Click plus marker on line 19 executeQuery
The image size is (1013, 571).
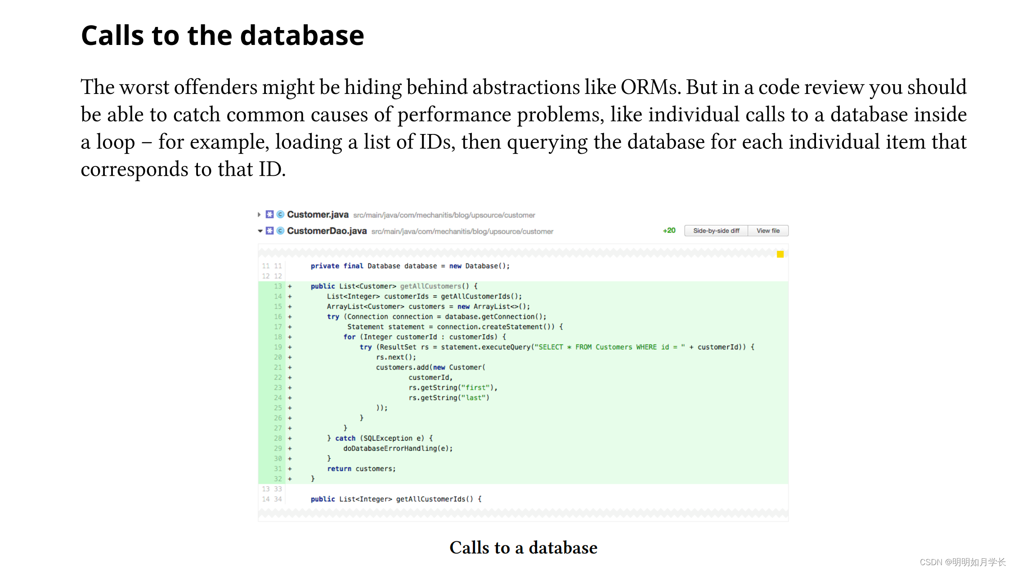(290, 347)
